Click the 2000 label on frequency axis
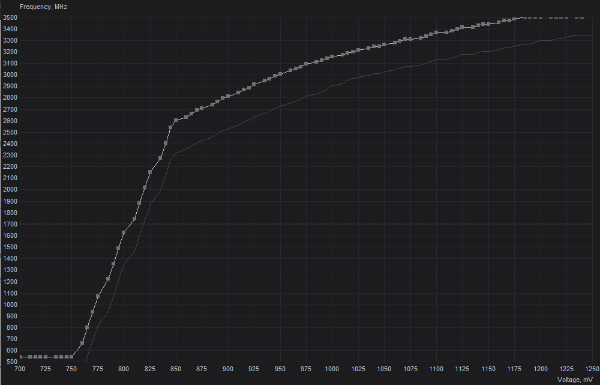 [x=10, y=190]
